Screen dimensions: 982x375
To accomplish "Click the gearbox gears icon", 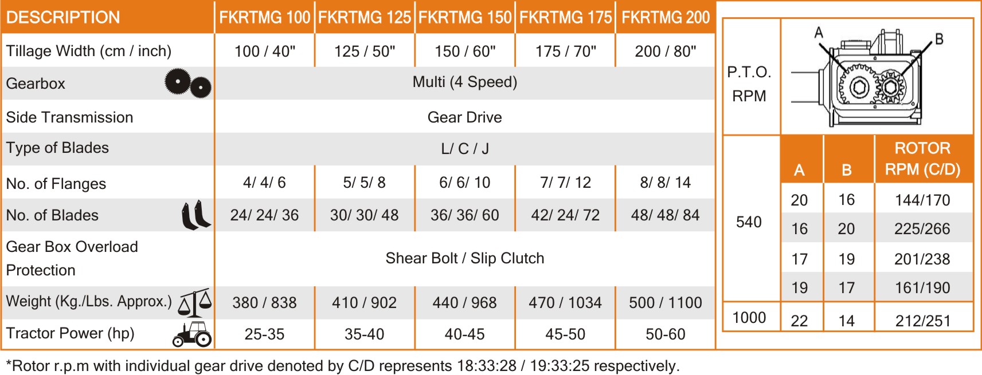I will pos(188,84).
